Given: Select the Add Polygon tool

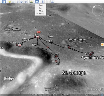Looking at the screenshot, I should (14, 2).
